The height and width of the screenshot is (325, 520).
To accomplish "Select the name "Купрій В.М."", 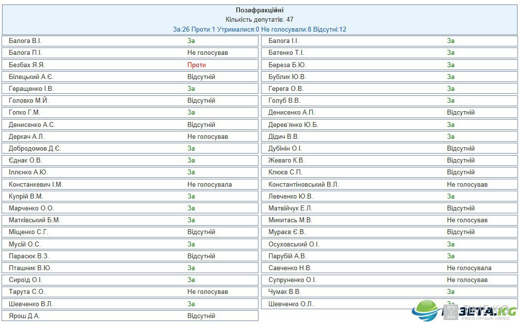I will pos(26,197).
